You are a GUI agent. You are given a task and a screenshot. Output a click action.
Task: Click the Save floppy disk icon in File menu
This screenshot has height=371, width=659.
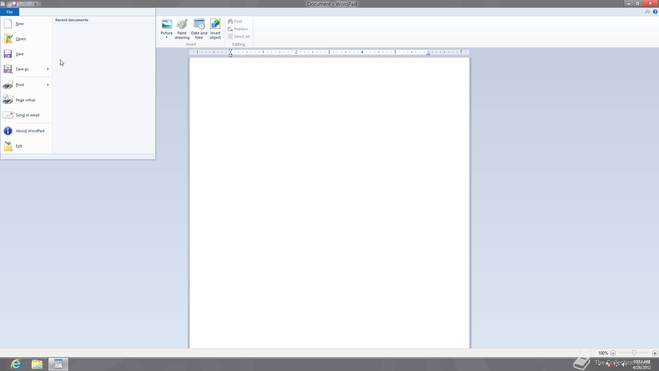pos(8,54)
